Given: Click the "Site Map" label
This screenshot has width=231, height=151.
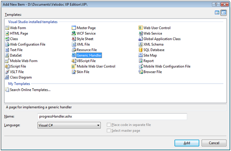Looking at the screenshot, I should click(x=150, y=55).
